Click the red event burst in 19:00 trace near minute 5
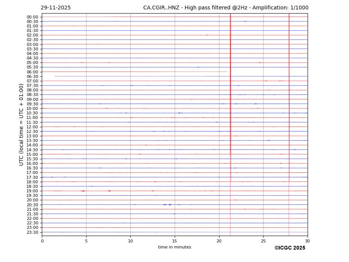The image size is (349, 262). (x=83, y=191)
